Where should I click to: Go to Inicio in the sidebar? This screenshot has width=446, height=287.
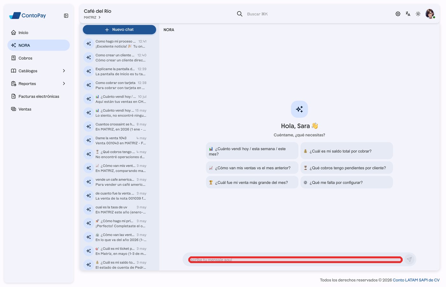coord(39,33)
